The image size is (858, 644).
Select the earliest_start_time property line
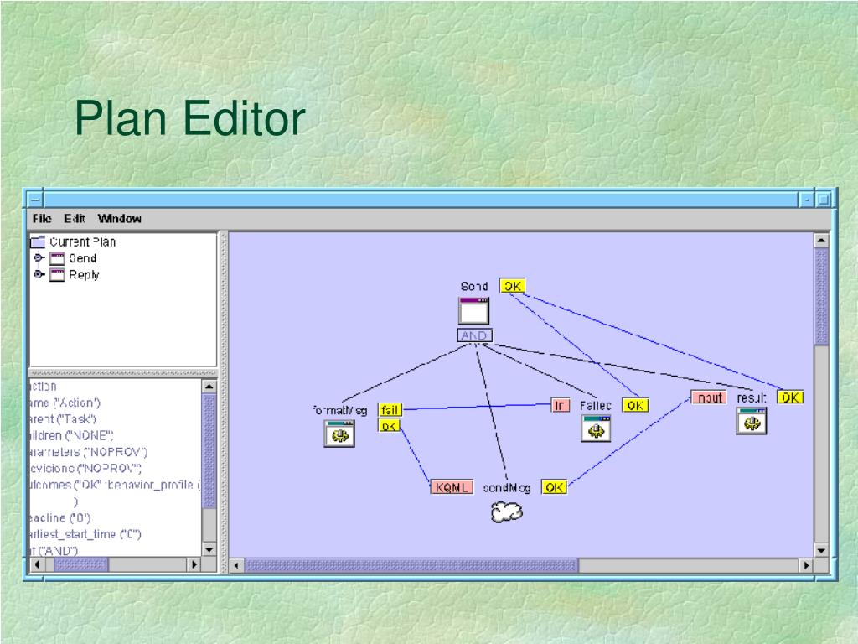pyautogui.click(x=85, y=534)
